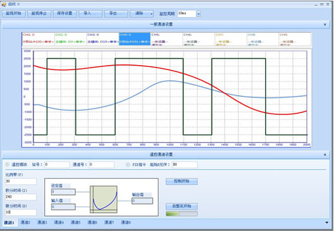334x231 pixels.
Task: Switch to the 通道5 tab
Action: [x=76, y=222]
